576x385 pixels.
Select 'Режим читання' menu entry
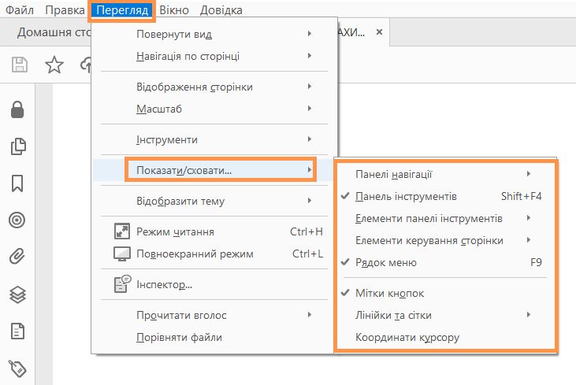174,231
